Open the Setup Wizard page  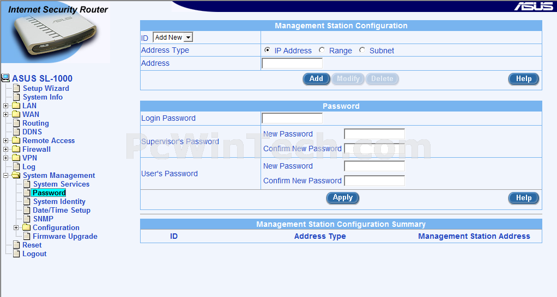[x=46, y=88]
